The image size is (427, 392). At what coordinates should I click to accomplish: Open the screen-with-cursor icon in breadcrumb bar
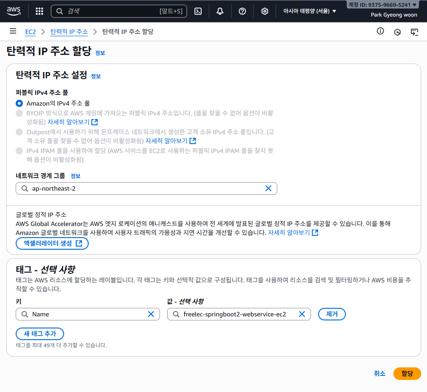[x=414, y=32]
